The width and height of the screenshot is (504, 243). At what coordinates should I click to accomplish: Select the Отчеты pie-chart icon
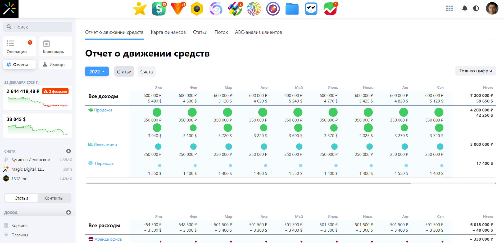pyautogui.click(x=9, y=64)
